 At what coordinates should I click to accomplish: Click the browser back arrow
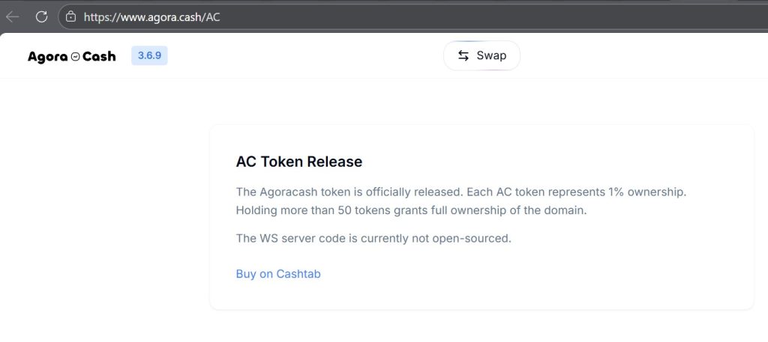tap(13, 16)
